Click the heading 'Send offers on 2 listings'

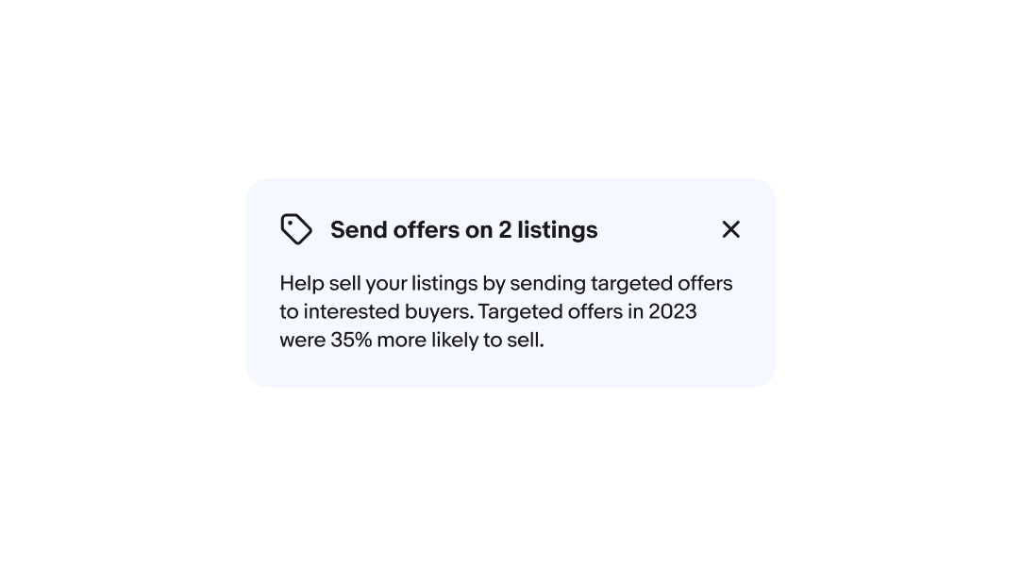coord(463,229)
